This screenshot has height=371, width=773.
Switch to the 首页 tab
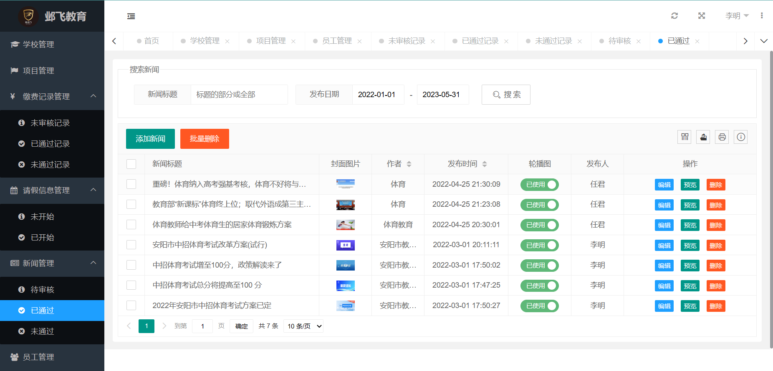point(148,41)
